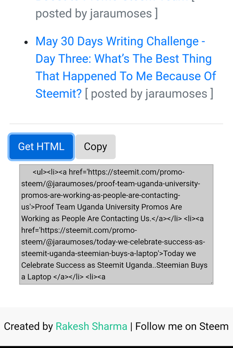This screenshot has width=233, height=348.
Task: Place cursor at opening "<ul><li><a" tag in code
Action: click(x=50, y=172)
